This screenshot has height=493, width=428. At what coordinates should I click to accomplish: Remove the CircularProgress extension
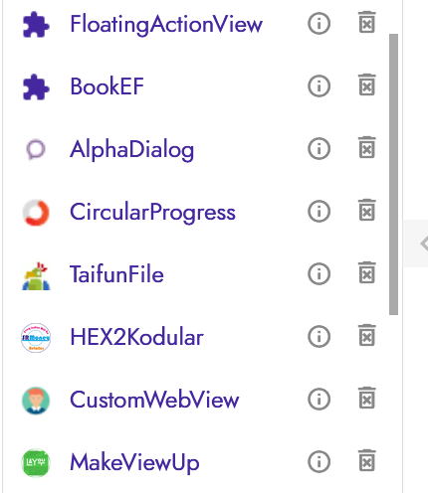(x=367, y=210)
